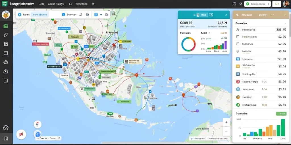Open the second text menu in top bar
The image size is (291, 145).
pyautogui.click(x=56, y=4)
